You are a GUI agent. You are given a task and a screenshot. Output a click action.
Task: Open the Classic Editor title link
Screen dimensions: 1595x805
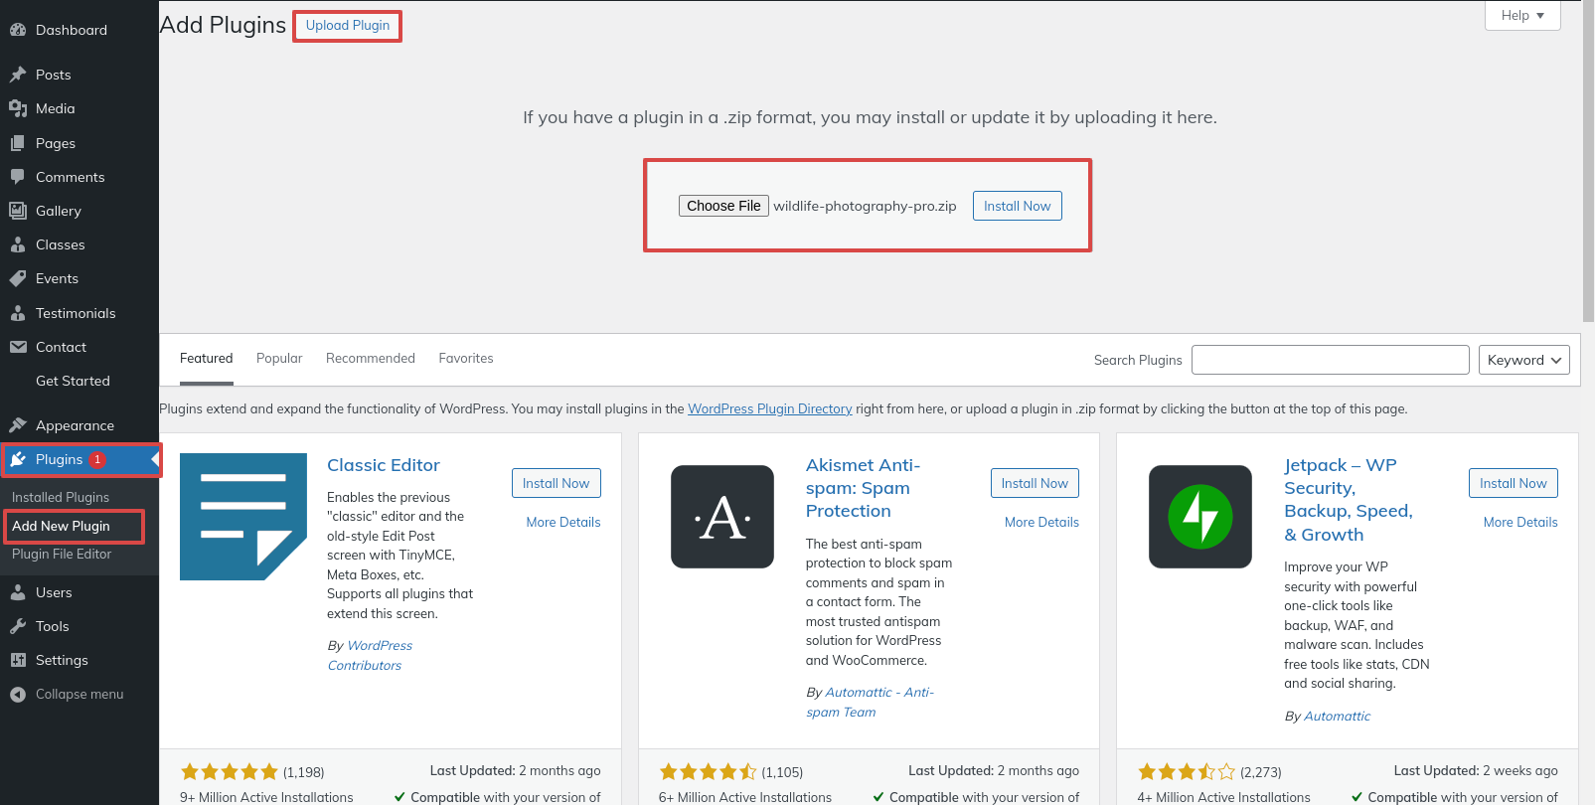(x=384, y=465)
